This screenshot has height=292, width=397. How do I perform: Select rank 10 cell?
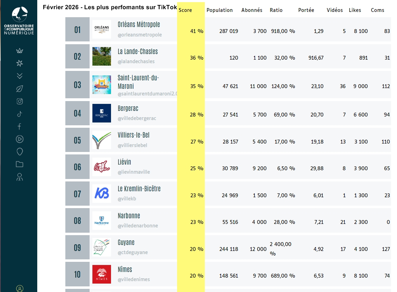click(78, 274)
